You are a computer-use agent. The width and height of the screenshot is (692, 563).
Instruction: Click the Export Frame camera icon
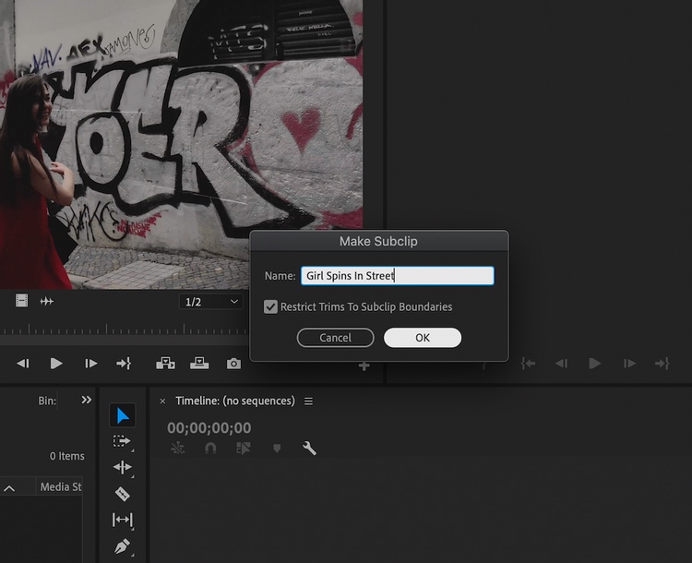tap(233, 364)
